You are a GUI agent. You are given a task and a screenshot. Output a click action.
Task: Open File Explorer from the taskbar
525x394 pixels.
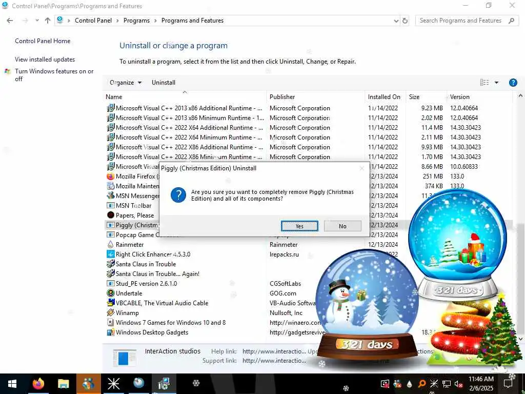pos(63,384)
